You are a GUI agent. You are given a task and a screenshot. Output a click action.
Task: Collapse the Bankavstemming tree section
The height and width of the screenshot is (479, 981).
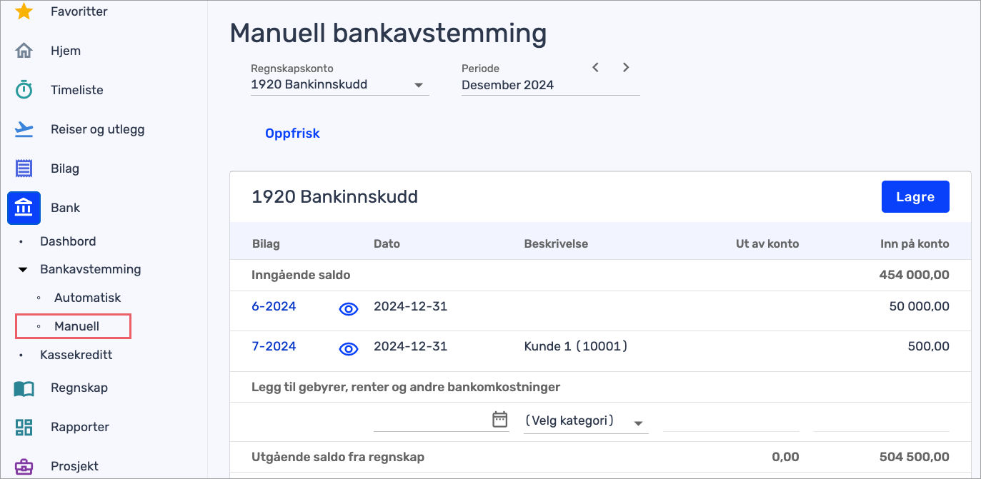pos(23,270)
